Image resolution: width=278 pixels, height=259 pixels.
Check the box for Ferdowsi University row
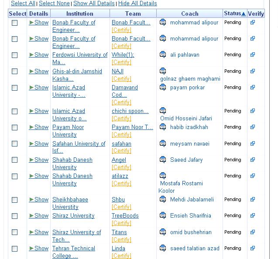tap(14, 55)
